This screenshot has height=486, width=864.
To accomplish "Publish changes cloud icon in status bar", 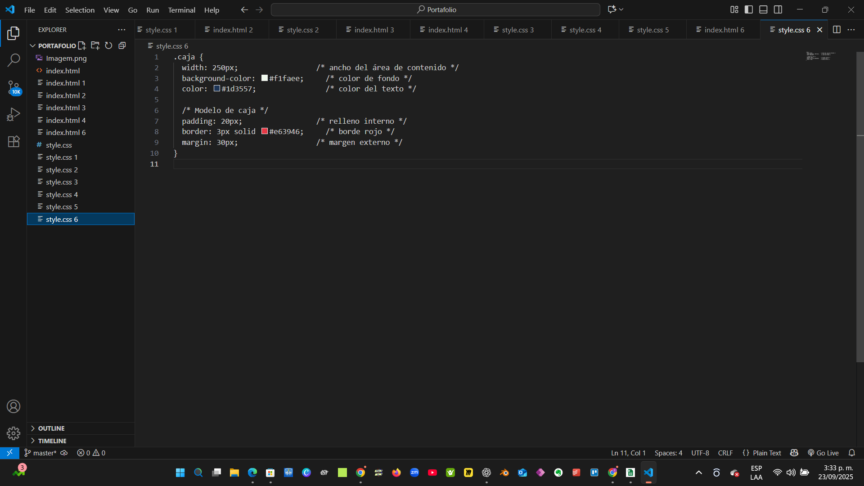I will (x=64, y=453).
